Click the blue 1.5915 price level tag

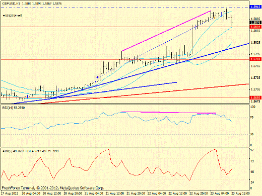pyautogui.click(x=255, y=7)
